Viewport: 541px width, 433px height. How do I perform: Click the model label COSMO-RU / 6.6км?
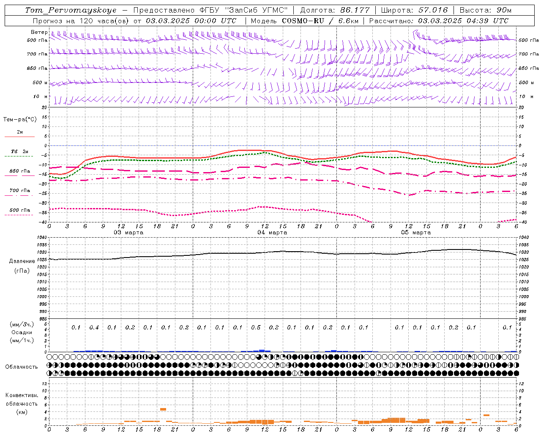[x=320, y=21]
